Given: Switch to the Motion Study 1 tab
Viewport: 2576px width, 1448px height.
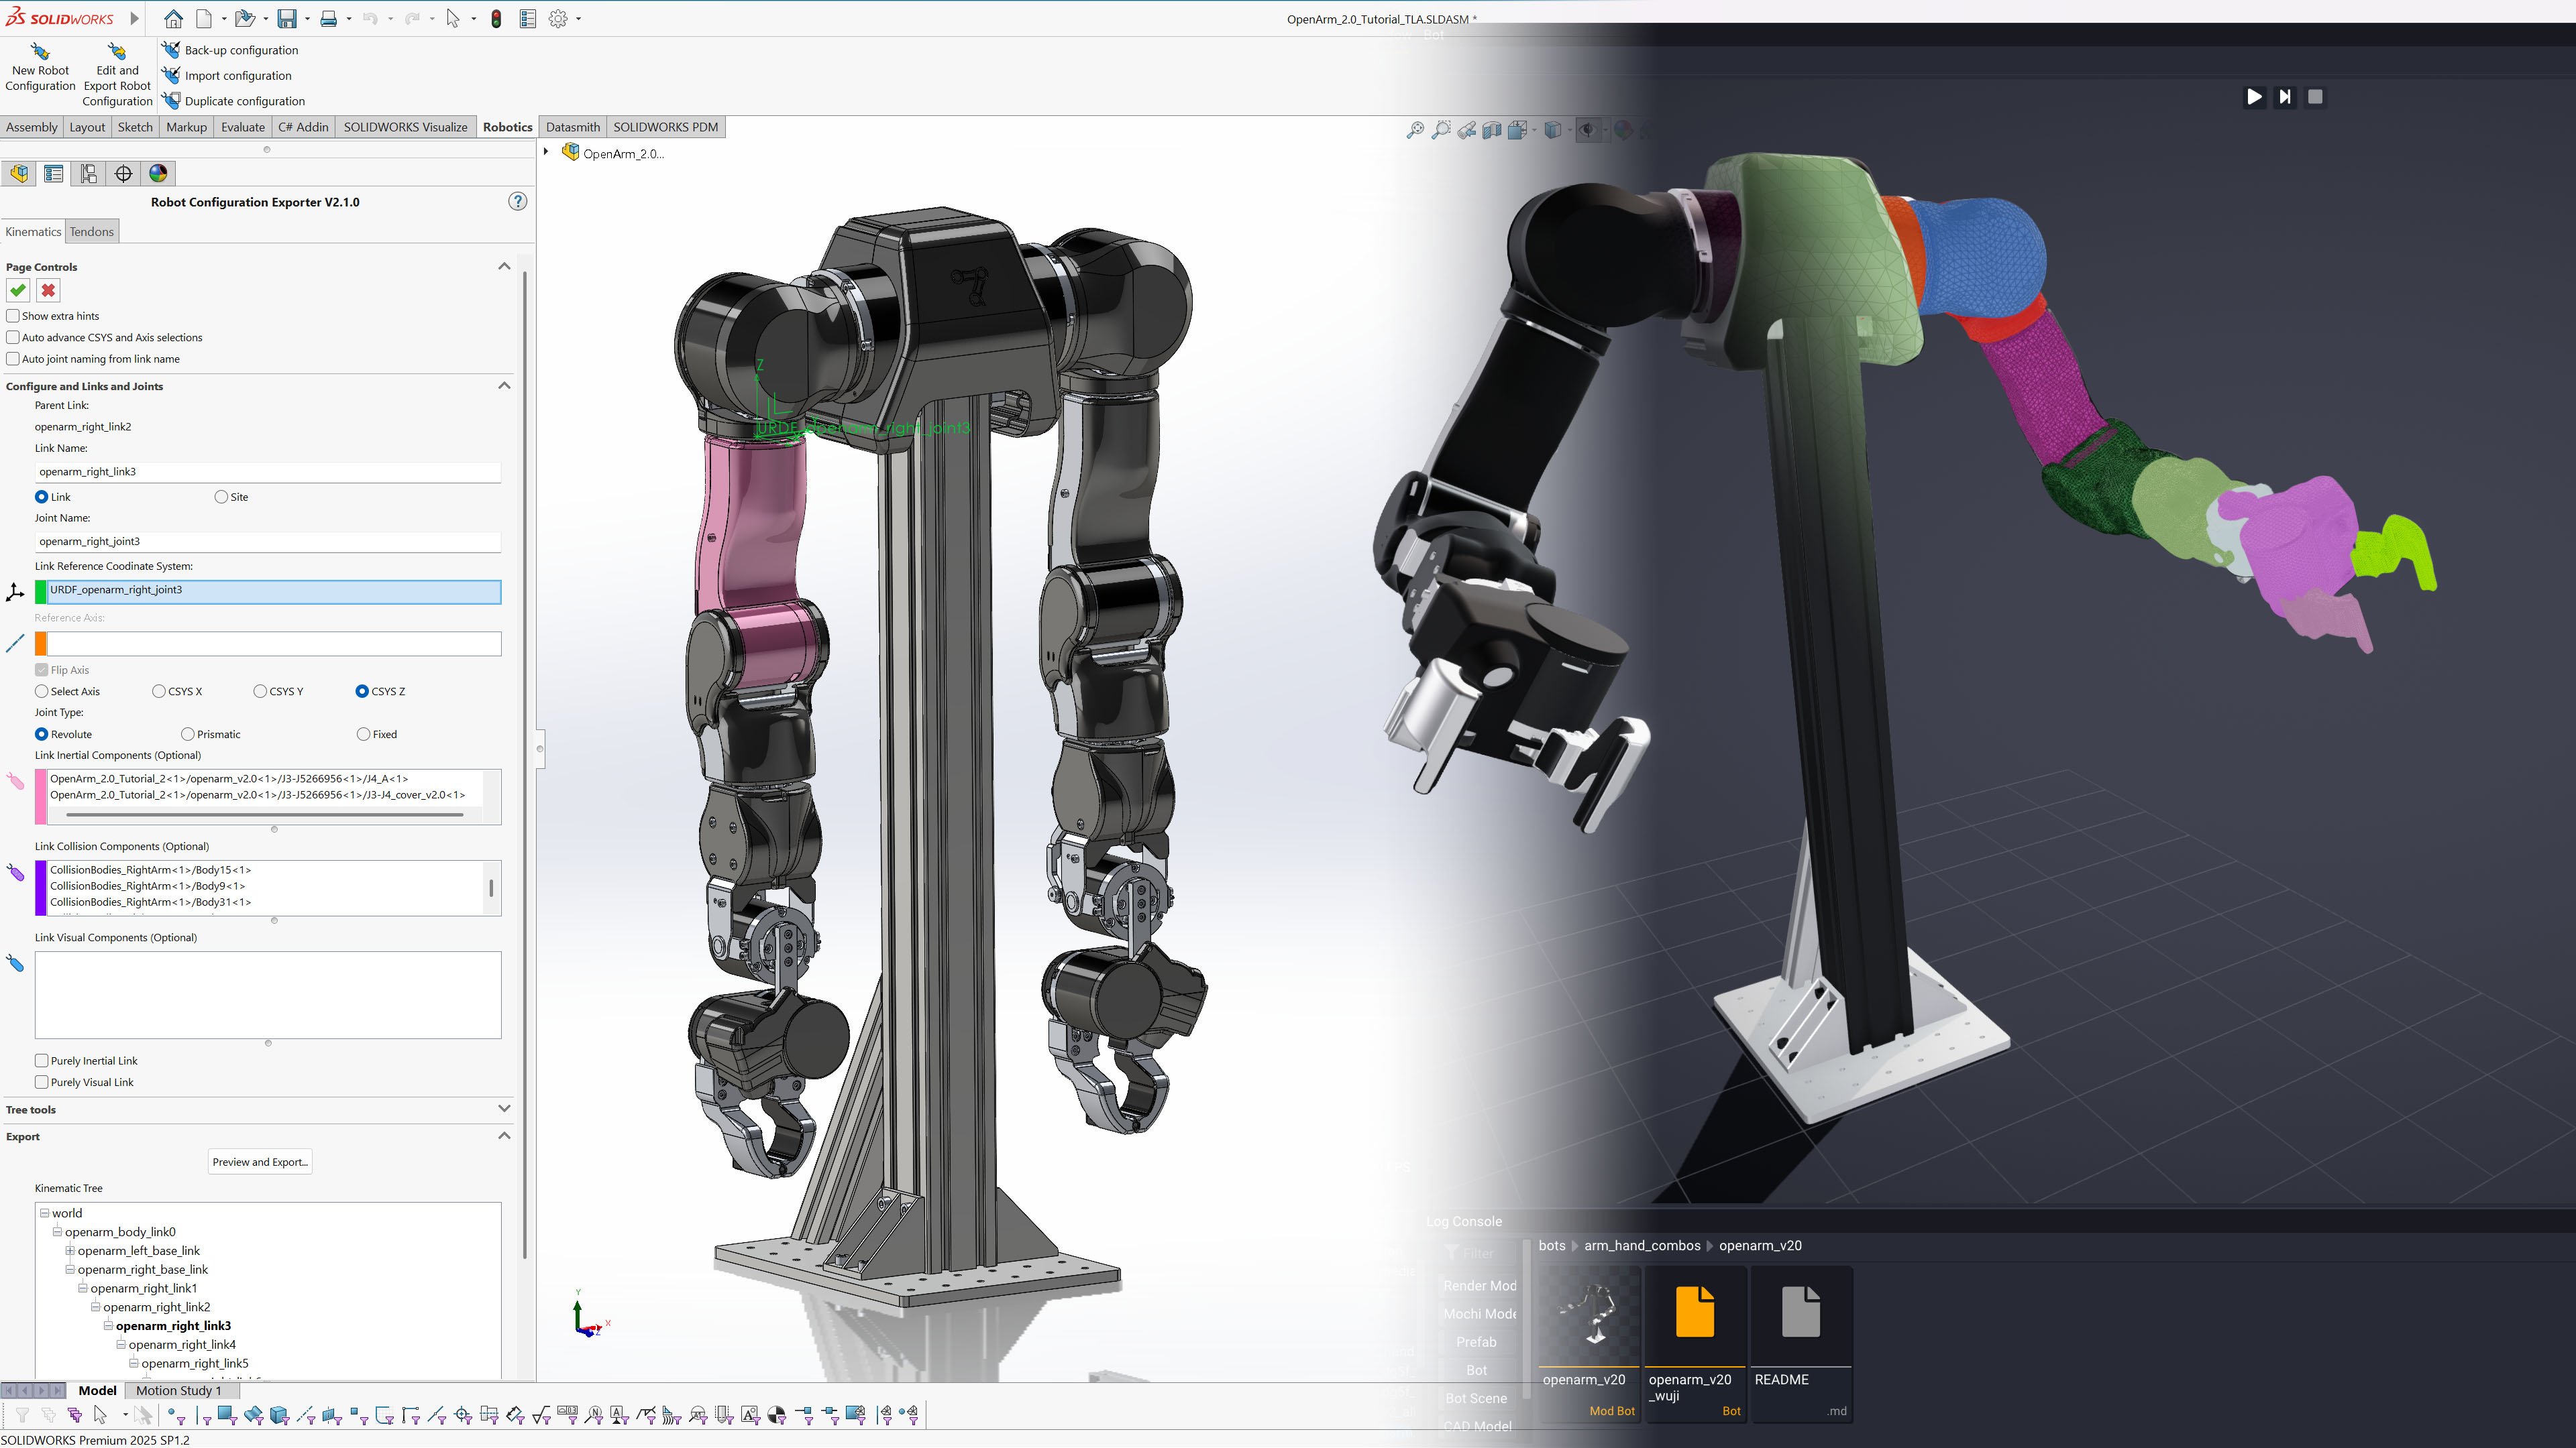Looking at the screenshot, I should pos(179,1391).
